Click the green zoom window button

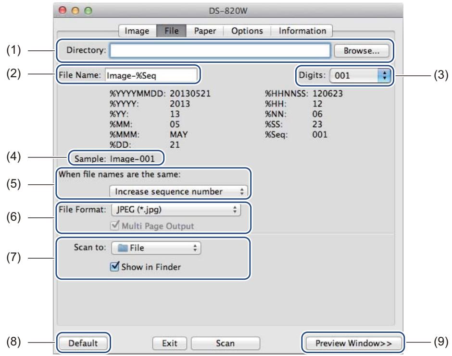(x=88, y=11)
